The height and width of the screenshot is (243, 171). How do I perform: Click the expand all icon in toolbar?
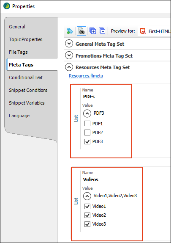pyautogui.click(x=92, y=31)
